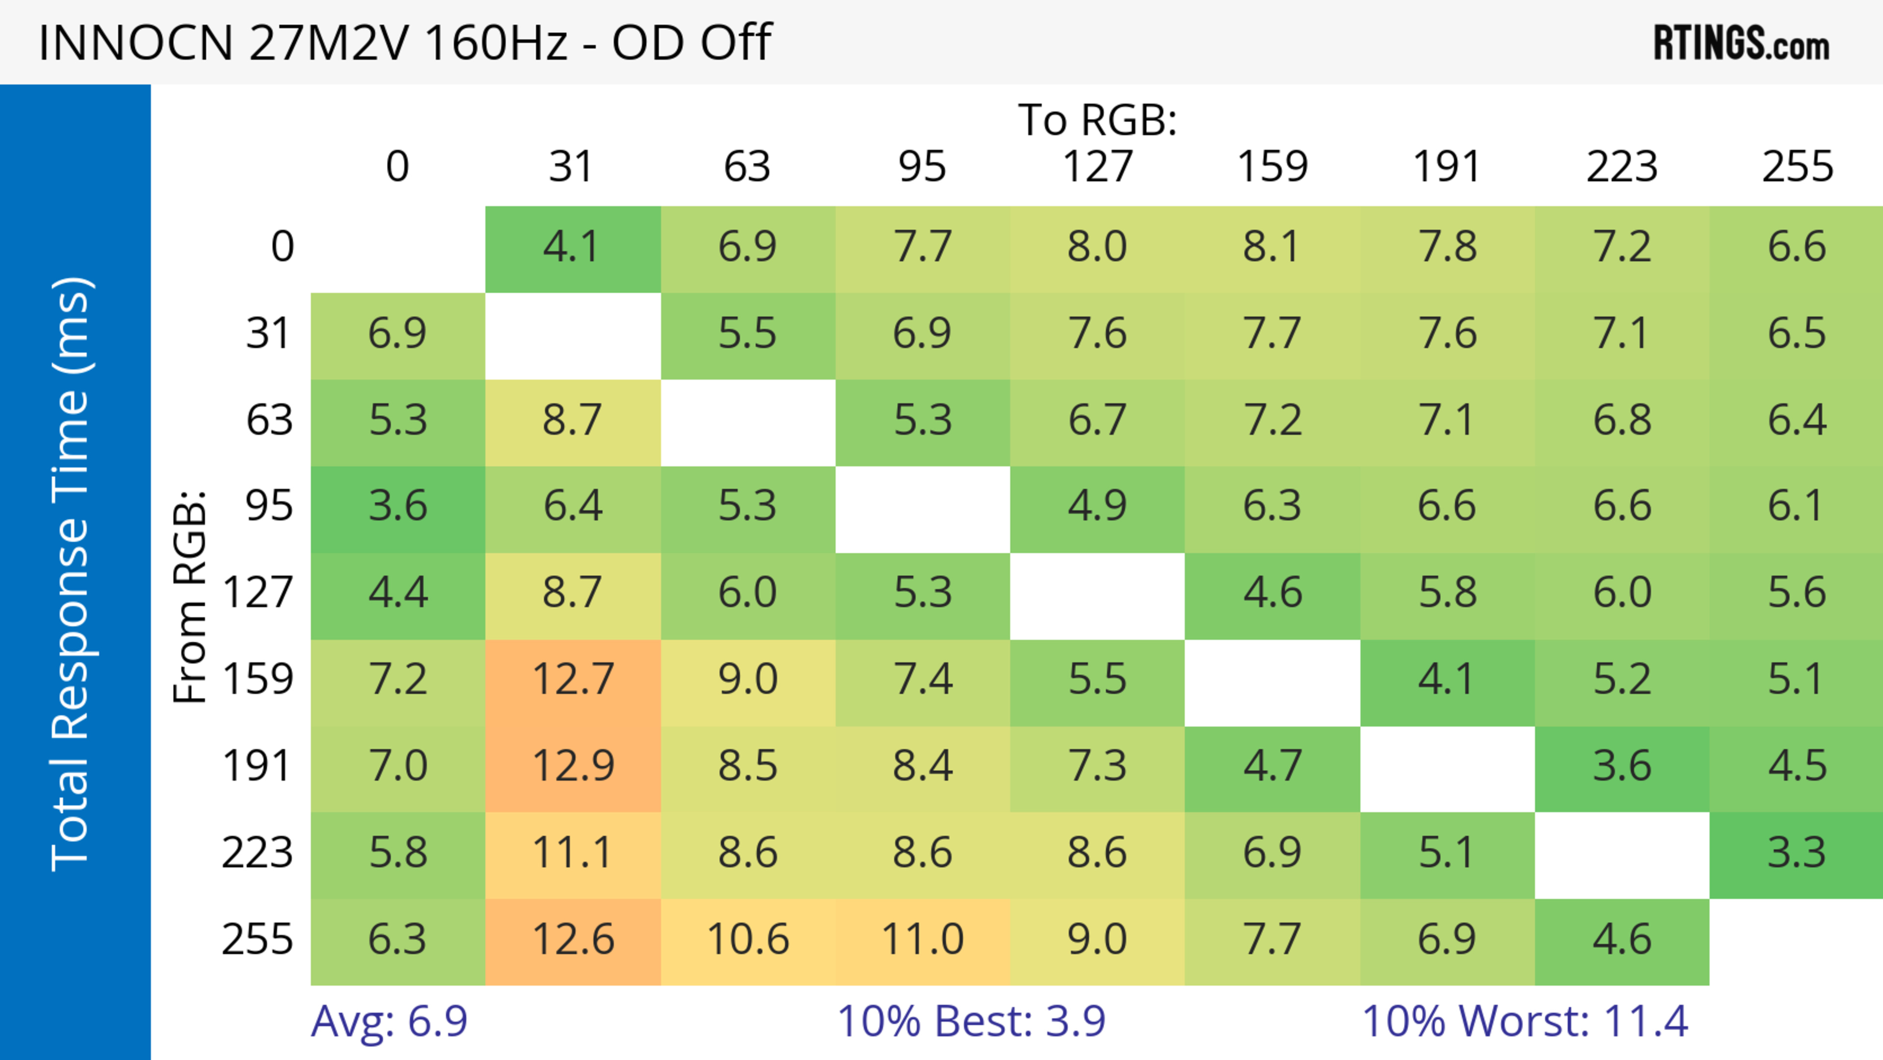
Task: Click the yellow 11.1 heatmap cell
Action: [x=572, y=853]
